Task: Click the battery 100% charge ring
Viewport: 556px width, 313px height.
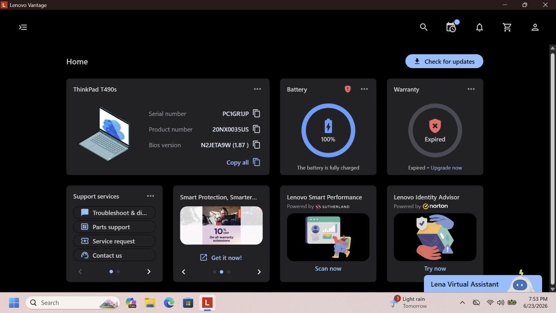Action: point(328,130)
